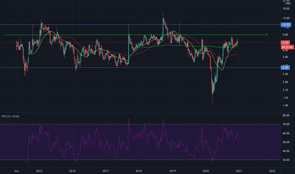The image size is (295, 174).
Task: Click the 2.10 price axis value
Action: click(x=286, y=90)
